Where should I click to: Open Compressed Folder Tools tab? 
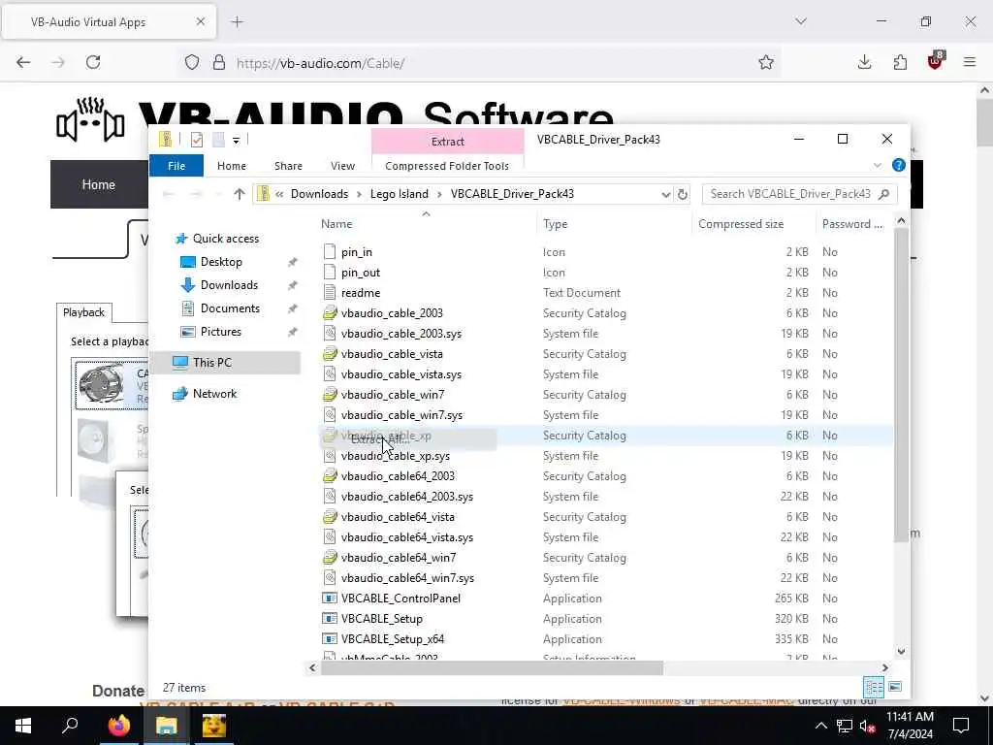coord(447,166)
